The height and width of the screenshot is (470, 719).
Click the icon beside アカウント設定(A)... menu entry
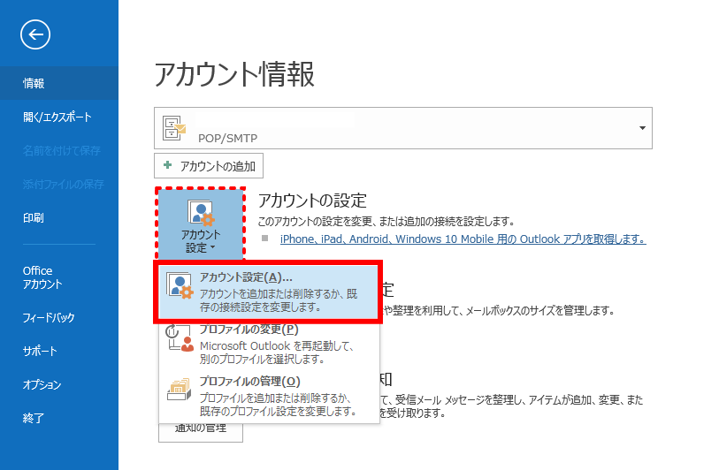coord(180,286)
